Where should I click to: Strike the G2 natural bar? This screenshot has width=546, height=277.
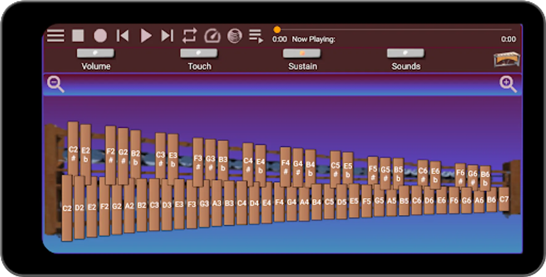117,206
